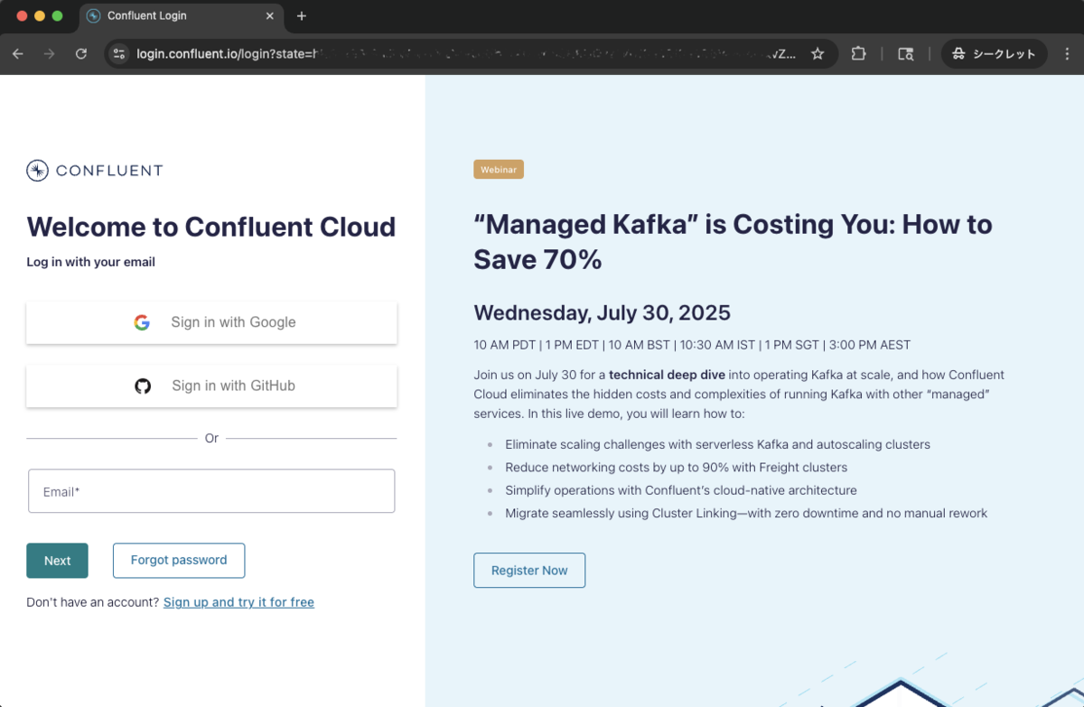1084x707 pixels.
Task: Click the Next button
Action: 57,561
